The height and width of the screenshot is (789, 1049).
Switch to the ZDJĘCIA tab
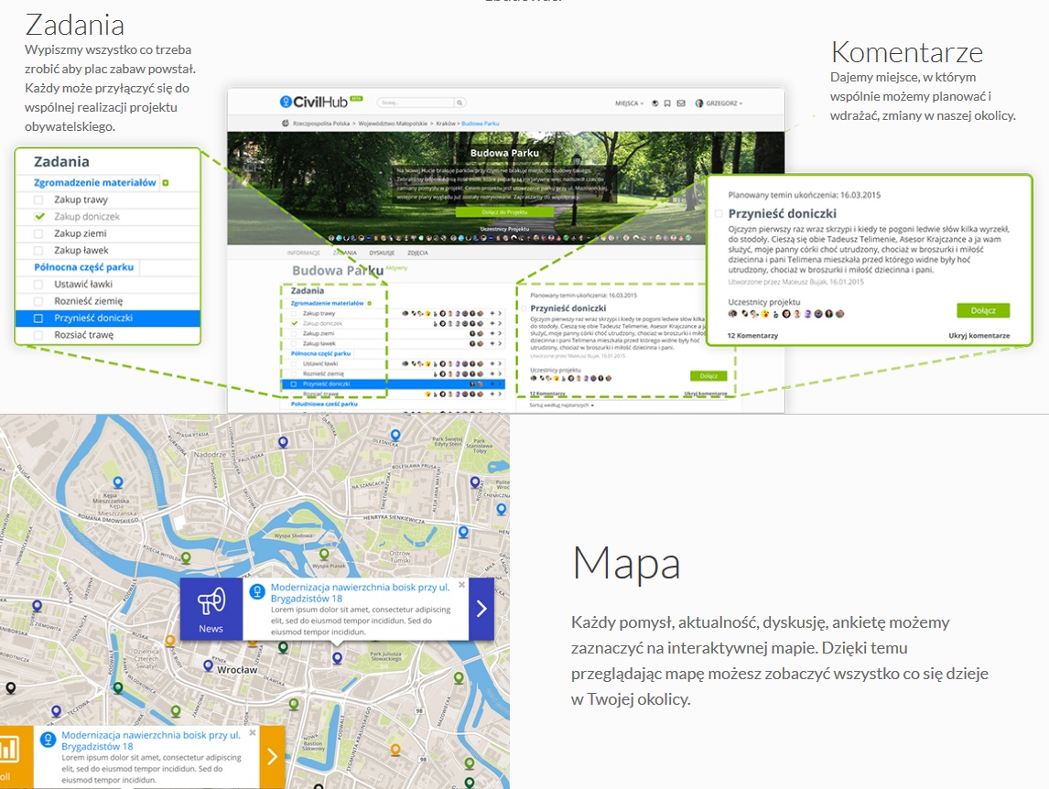click(416, 252)
